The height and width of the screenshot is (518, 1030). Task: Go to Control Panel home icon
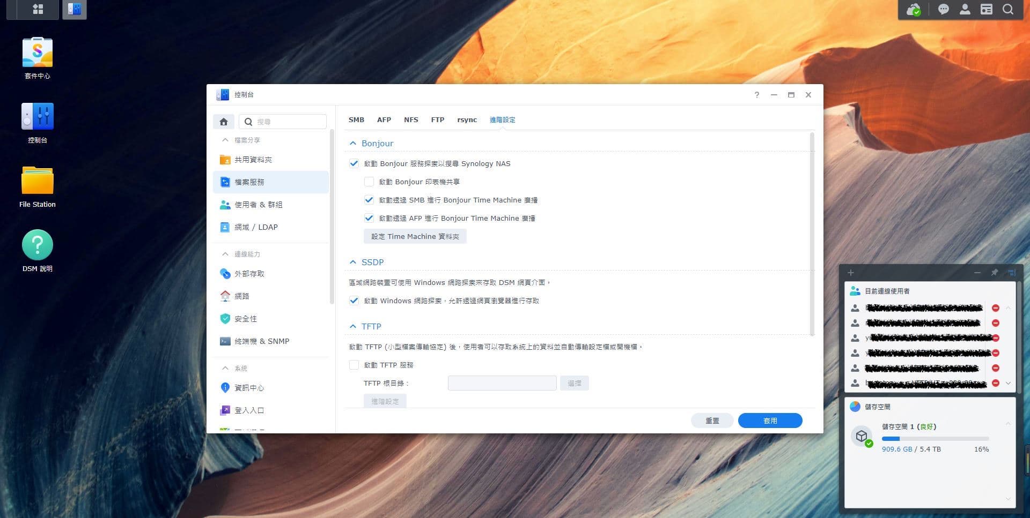(224, 122)
